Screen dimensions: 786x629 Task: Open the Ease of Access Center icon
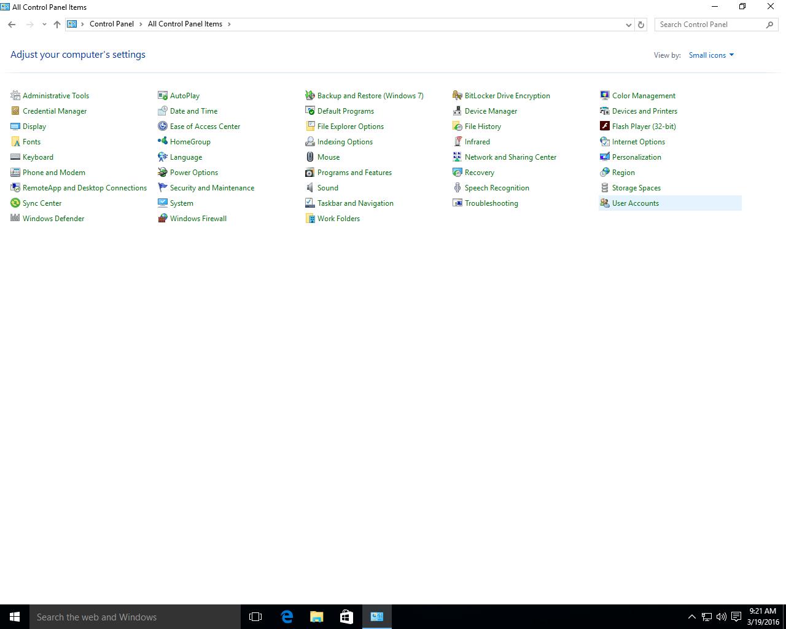(163, 126)
